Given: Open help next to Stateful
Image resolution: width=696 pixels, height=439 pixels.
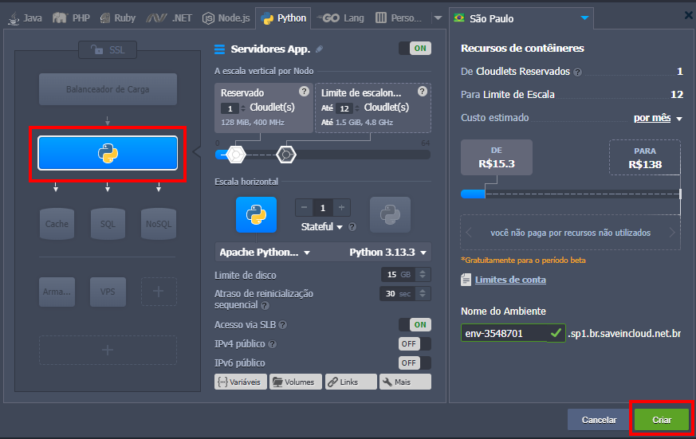Looking at the screenshot, I should point(352,227).
